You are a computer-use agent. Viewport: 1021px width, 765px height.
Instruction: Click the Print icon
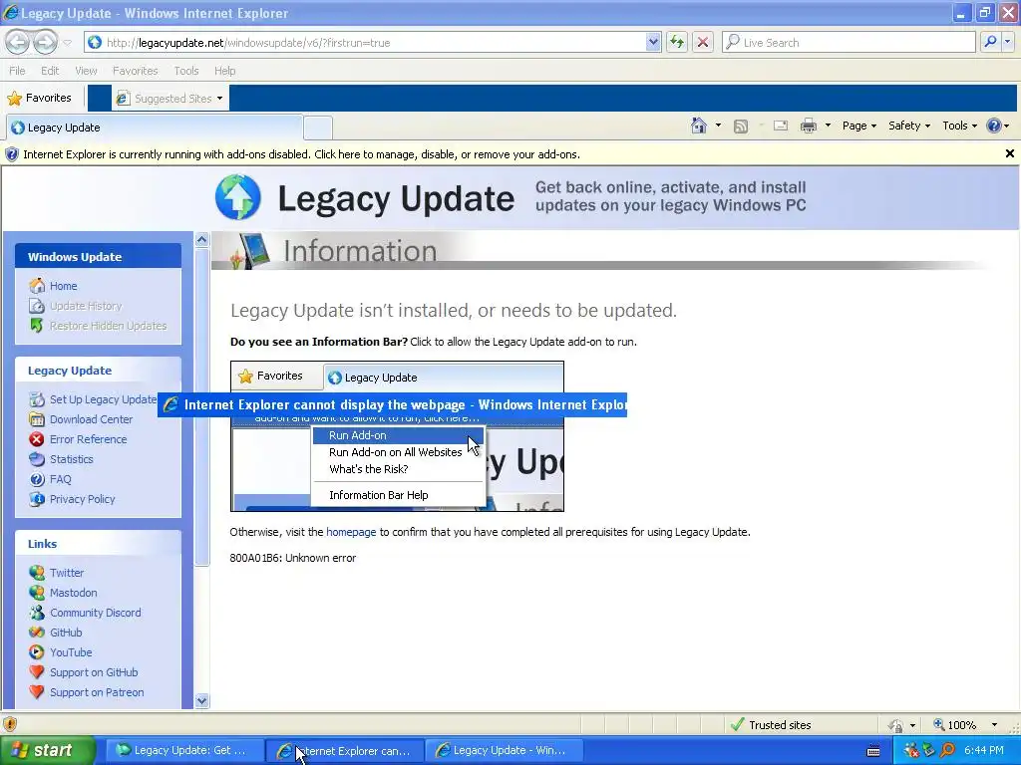point(809,126)
